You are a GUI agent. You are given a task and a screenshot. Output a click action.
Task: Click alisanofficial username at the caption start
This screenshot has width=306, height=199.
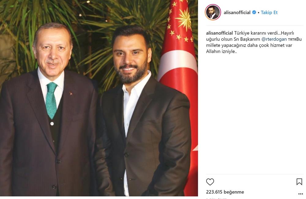[x=219, y=33]
